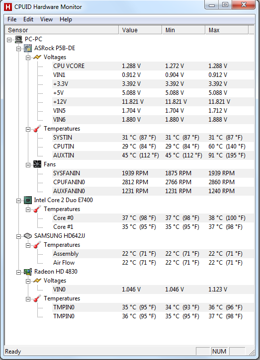Screen dimensions: 260x360
Task: Click the ASRock Temperatures thermometer icon
Action: click(x=37, y=129)
